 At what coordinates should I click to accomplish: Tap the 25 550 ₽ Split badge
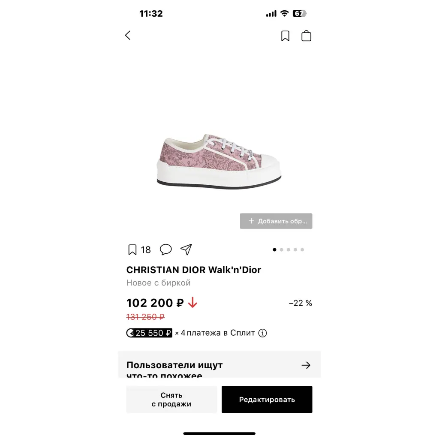point(149,333)
